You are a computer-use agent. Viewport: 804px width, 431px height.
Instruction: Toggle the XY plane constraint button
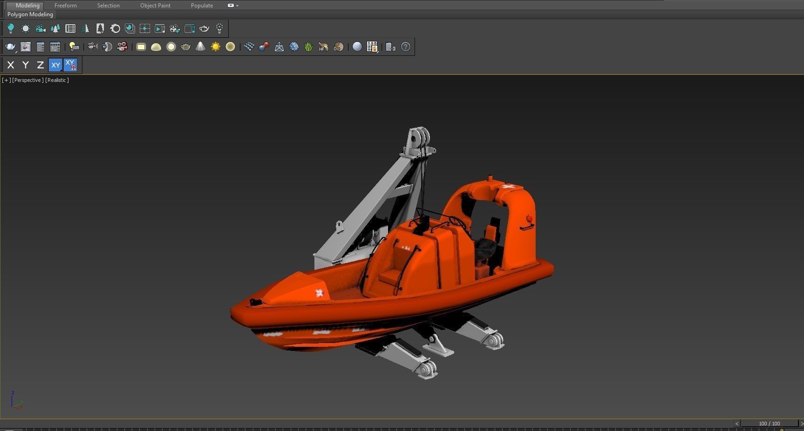coord(55,65)
